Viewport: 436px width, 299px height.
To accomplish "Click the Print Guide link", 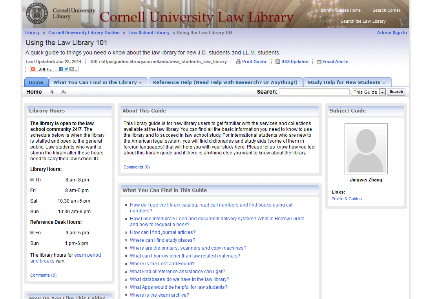I will tap(254, 62).
